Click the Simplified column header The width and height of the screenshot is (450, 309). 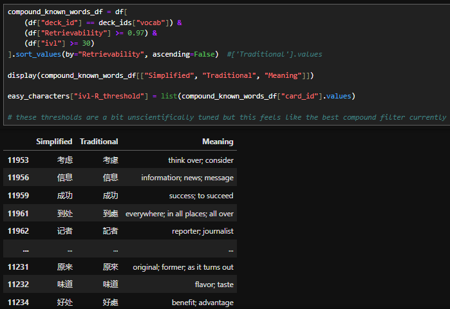(x=54, y=142)
